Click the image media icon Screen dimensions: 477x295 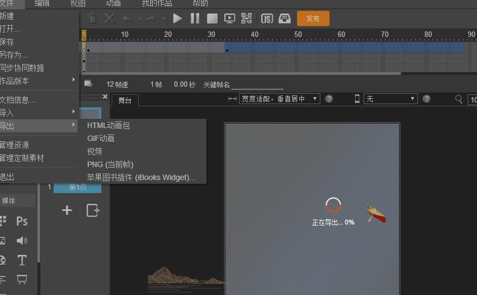click(x=2, y=241)
